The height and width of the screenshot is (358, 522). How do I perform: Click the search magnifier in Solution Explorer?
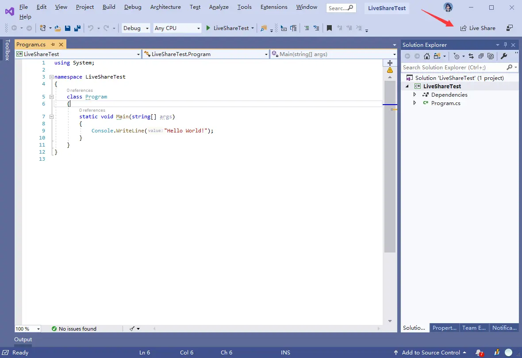(509, 68)
